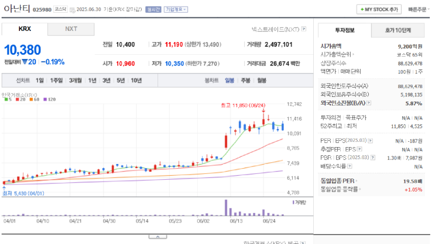Show the 1주일 line chart
This screenshot has height=244, width=435.
pyautogui.click(x=56, y=81)
